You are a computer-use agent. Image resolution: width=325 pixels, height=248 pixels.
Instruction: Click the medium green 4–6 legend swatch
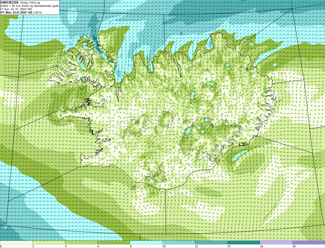pyautogui.click(x=81, y=243)
